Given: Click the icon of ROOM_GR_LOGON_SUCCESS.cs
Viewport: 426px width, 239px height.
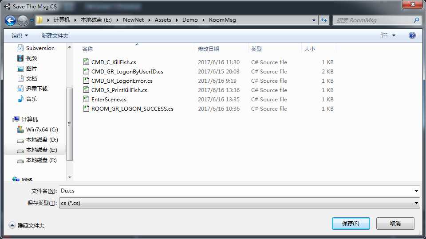Looking at the screenshot, I should pyautogui.click(x=86, y=108).
